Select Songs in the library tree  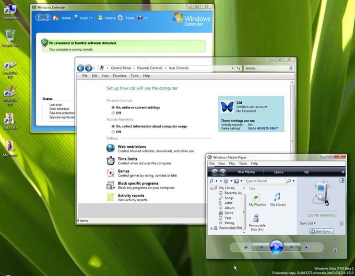(x=227, y=198)
